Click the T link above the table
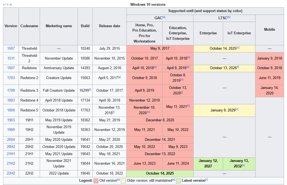 click(7, 5)
